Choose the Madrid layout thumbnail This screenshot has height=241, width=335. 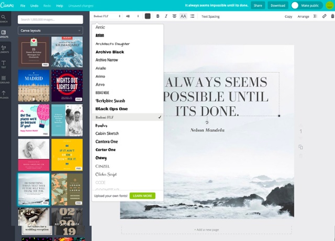pyautogui.click(x=33, y=86)
